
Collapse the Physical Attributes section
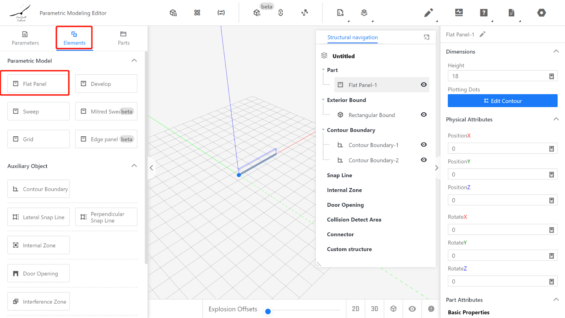pyautogui.click(x=556, y=119)
